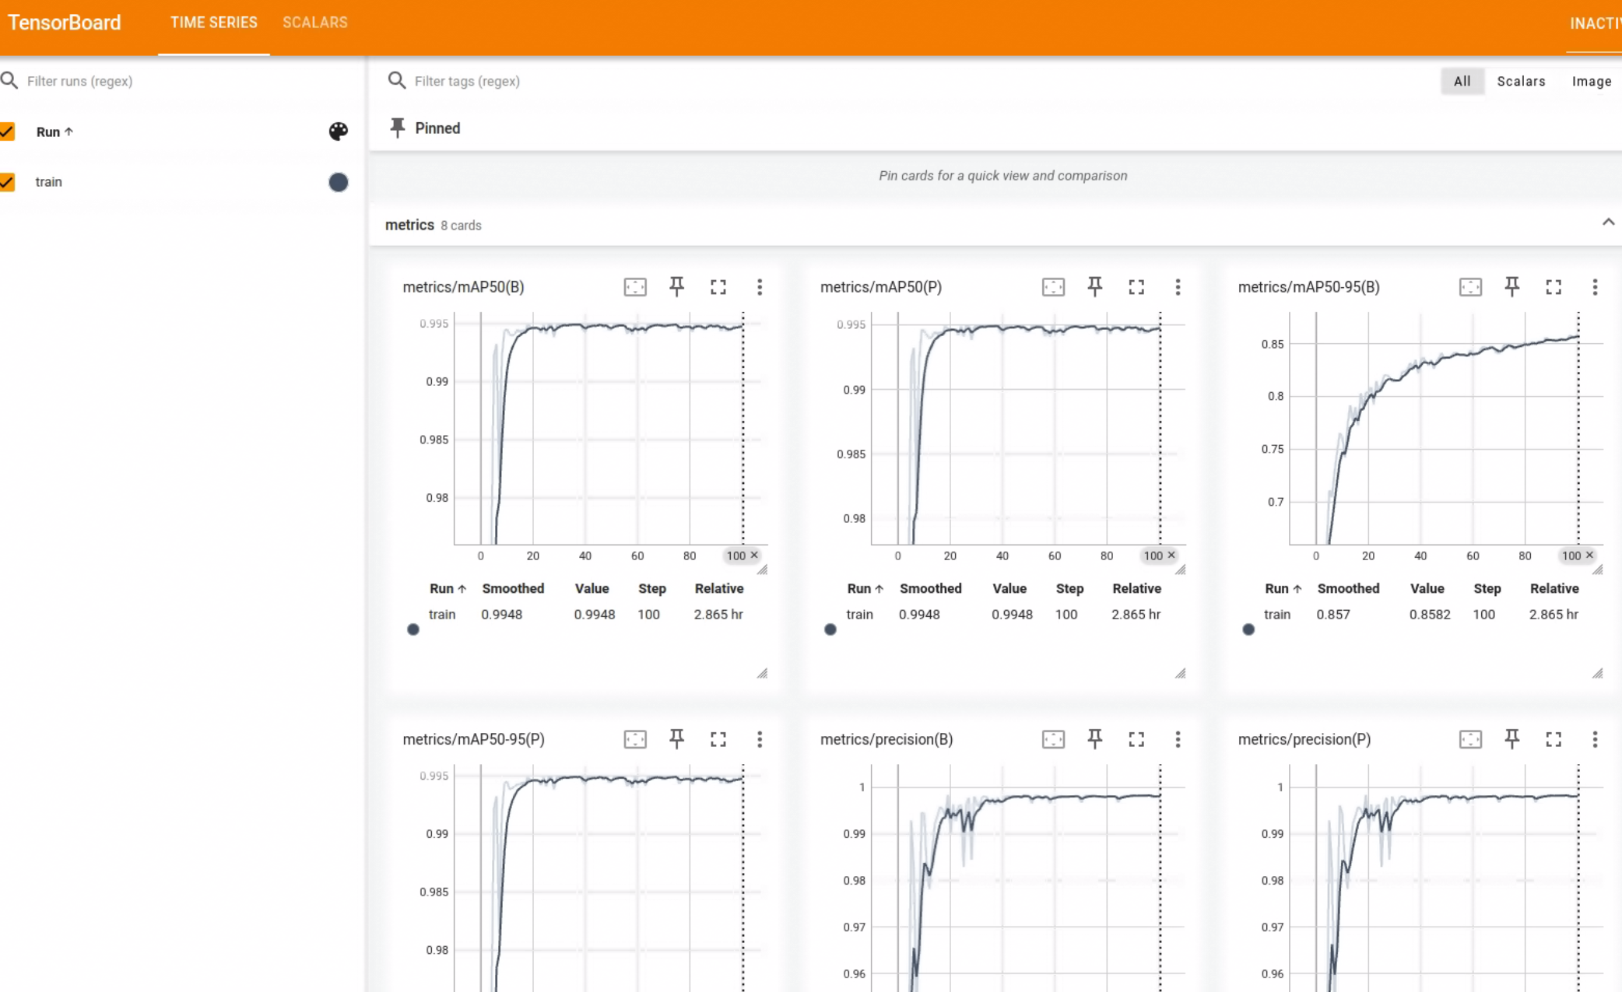The height and width of the screenshot is (992, 1622).
Task: Uncheck the train run checkbox
Action: (8, 182)
